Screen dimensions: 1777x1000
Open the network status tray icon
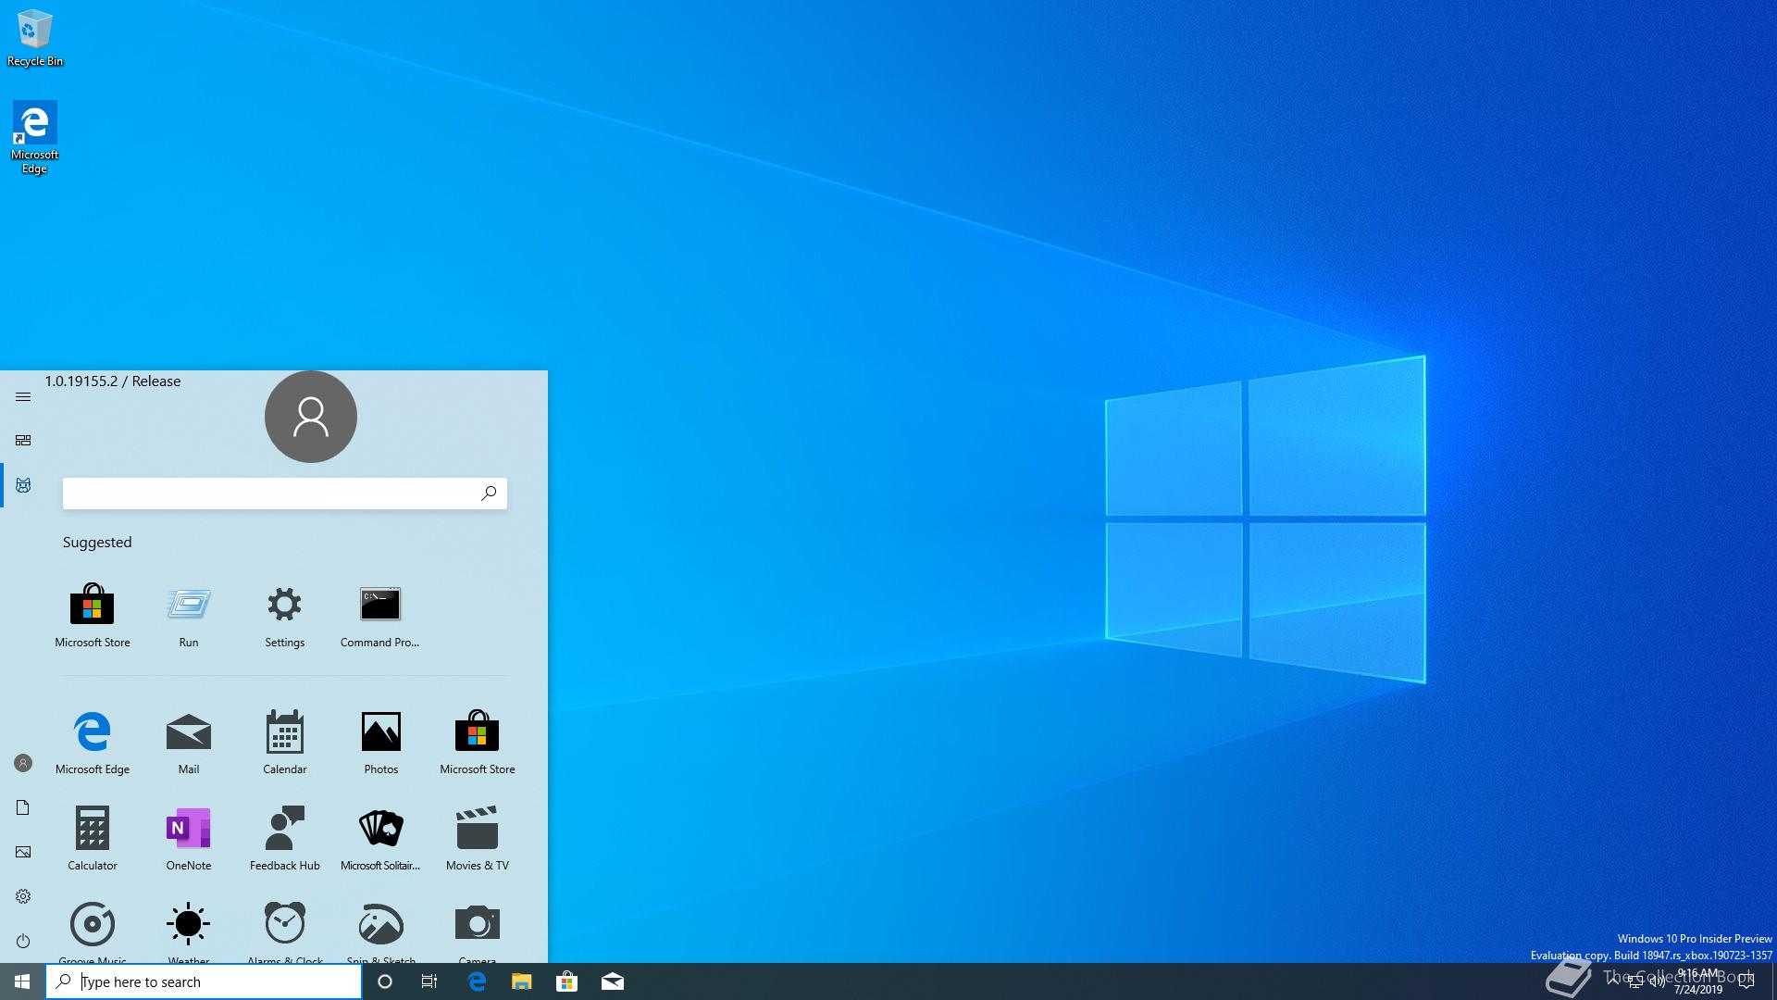point(1635,981)
